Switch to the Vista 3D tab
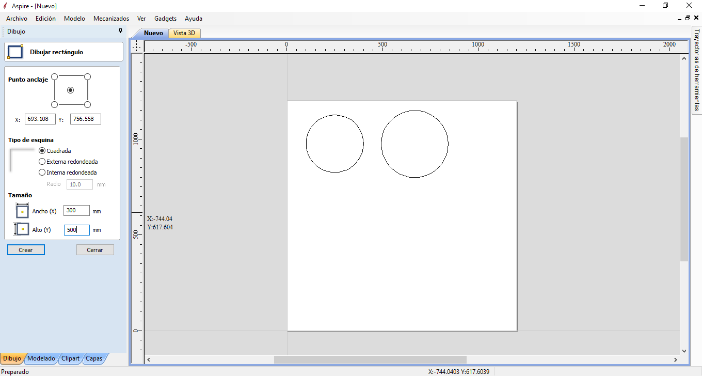The image size is (702, 376). click(x=184, y=33)
